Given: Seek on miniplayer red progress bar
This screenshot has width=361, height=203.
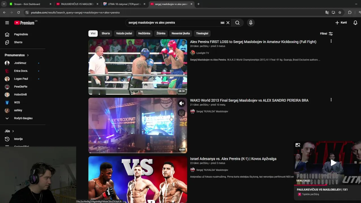Looking at the screenshot, I should tap(327, 185).
